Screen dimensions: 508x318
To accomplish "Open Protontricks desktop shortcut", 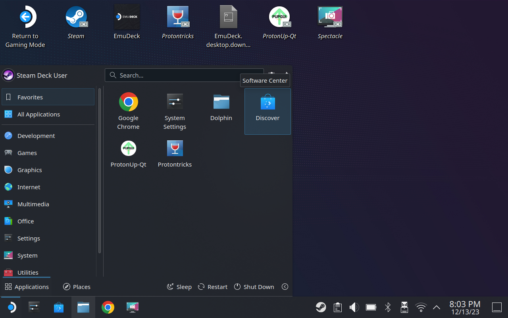I will point(178,23).
